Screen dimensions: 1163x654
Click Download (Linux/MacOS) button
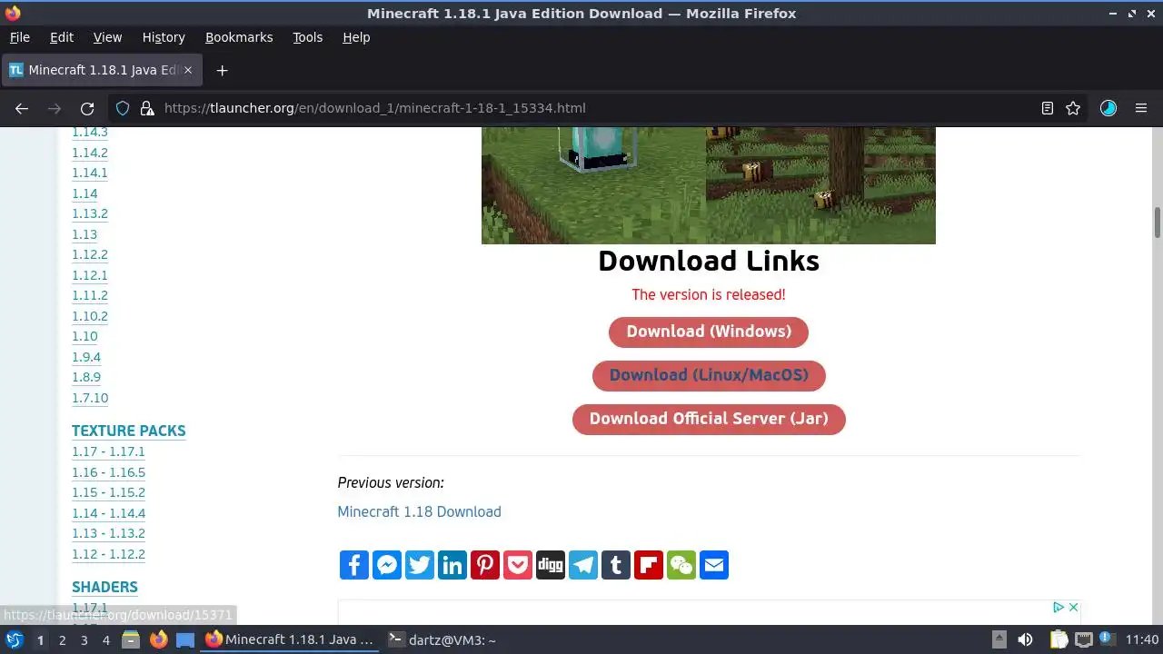[x=709, y=375]
